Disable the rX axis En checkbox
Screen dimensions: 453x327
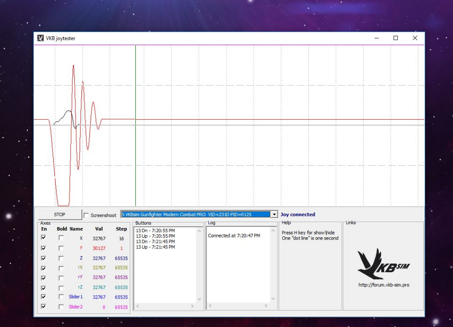point(44,268)
